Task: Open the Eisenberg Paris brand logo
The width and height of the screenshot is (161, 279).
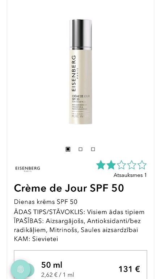Action: pyautogui.click(x=27, y=169)
